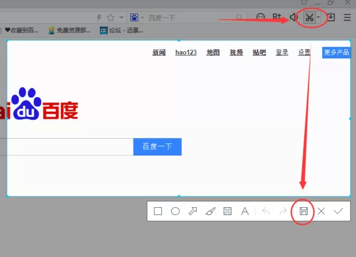Image resolution: width=356 pixels, height=257 pixels.
Task: Open the screenshot options dropdown arrow
Action: click(318, 17)
